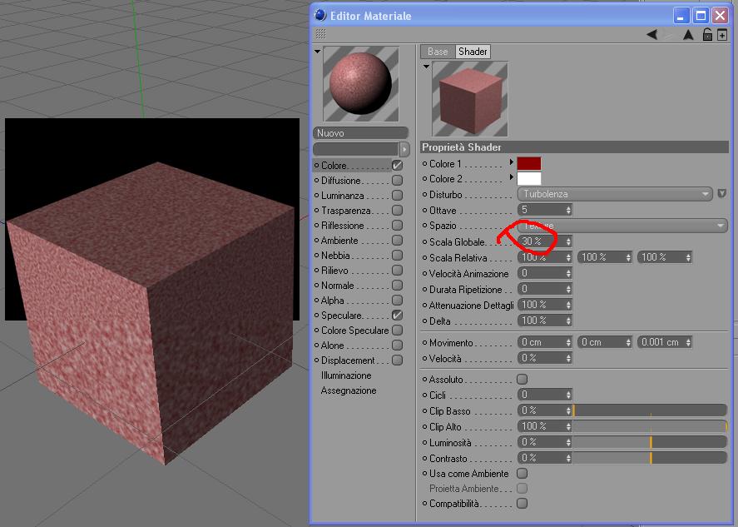Open the Disturbo Turbolenza dropdown
738x527 pixels.
(x=615, y=194)
